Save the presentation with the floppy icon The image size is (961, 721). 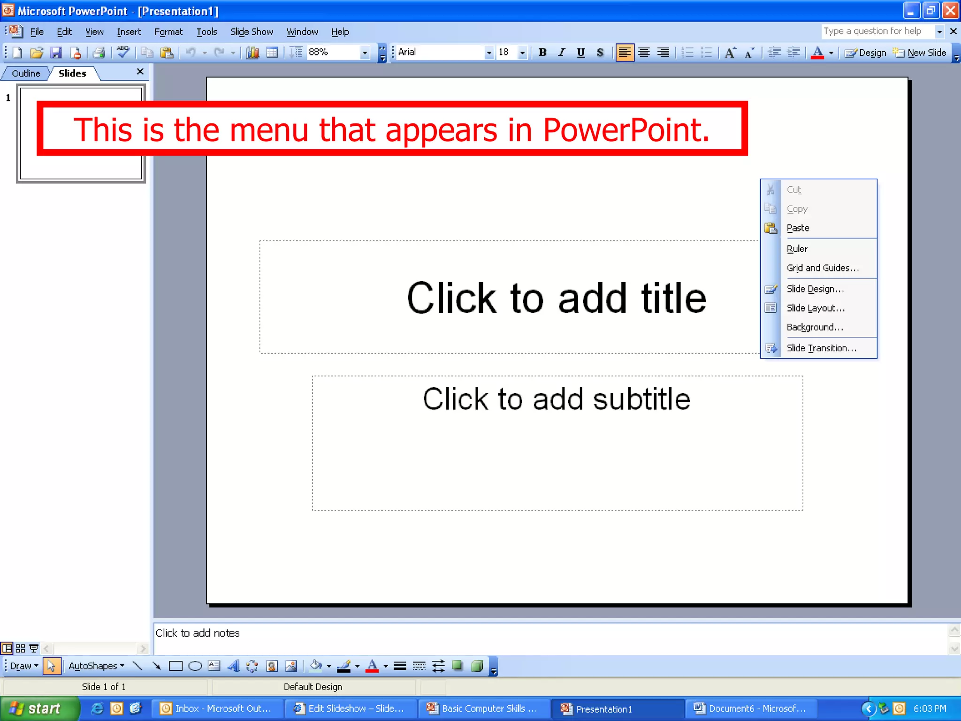pyautogui.click(x=56, y=53)
